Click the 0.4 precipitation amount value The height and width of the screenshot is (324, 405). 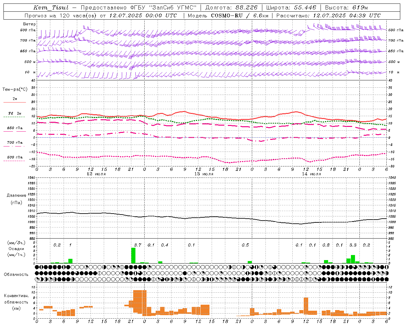tap(165, 245)
